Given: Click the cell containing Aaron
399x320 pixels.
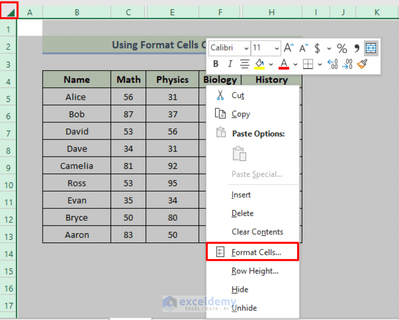Looking at the screenshot, I should click(77, 235).
